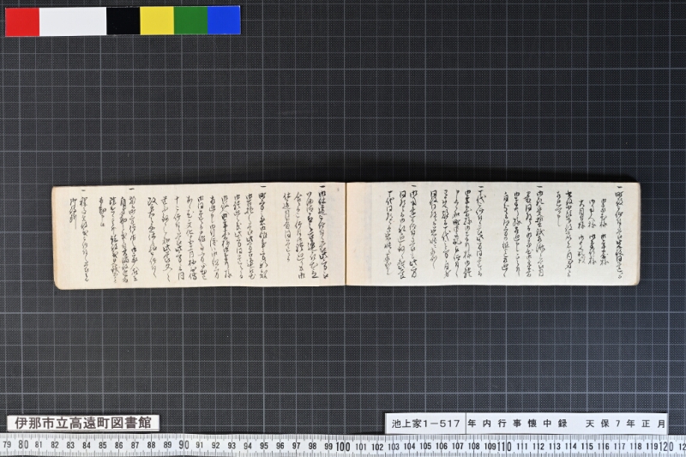Image resolution: width=686 pixels, height=457 pixels.
Task: Click the left page of the open manuscript
Action: pos(200,236)
